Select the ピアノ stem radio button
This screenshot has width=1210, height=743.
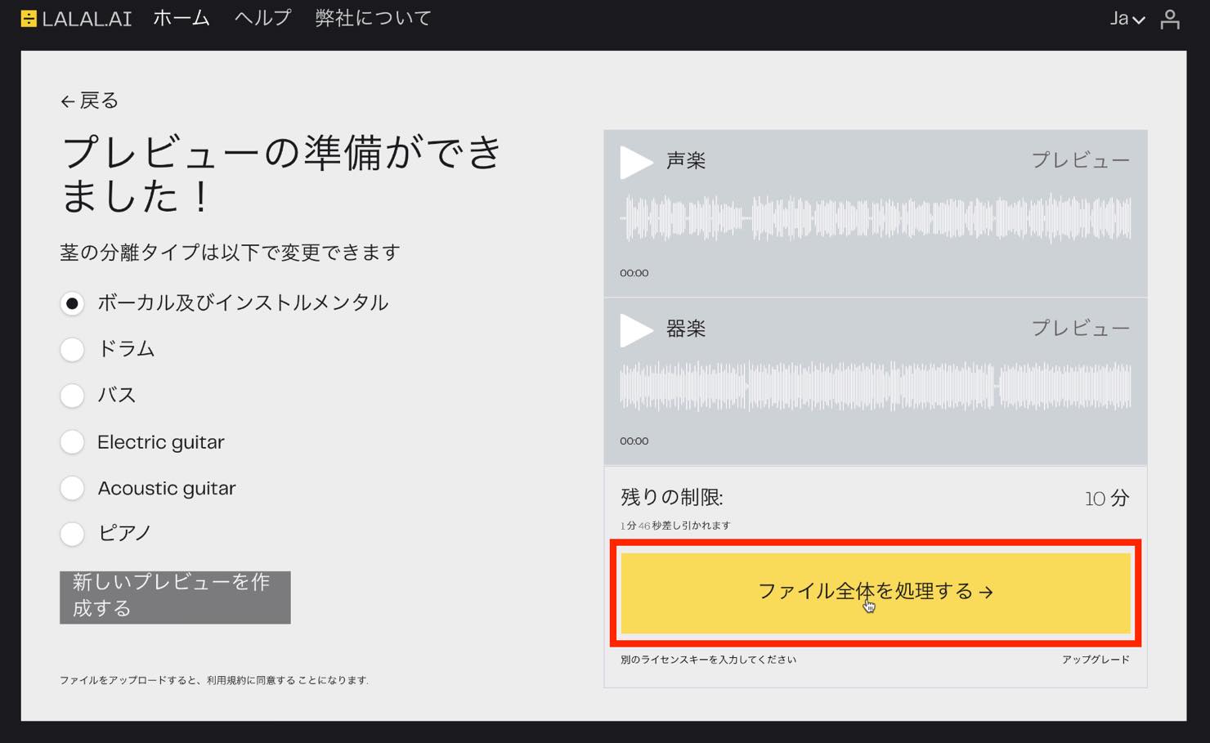point(72,534)
